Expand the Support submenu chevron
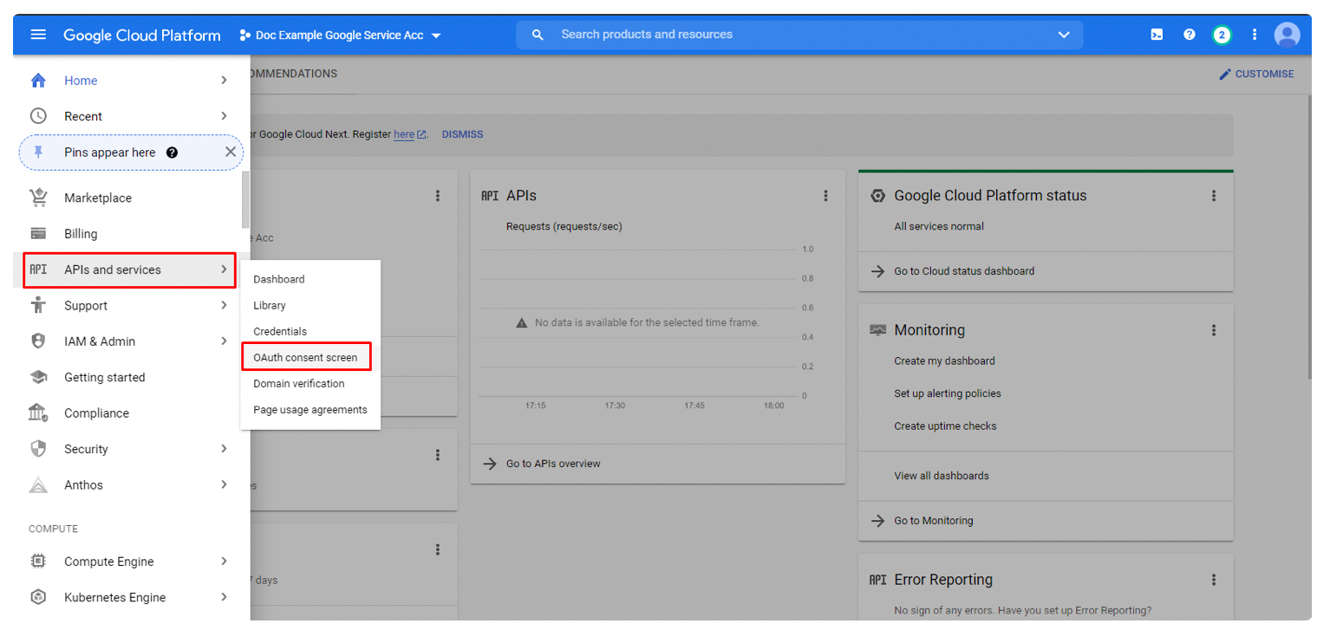Image resolution: width=1330 pixels, height=643 pixels. [x=224, y=305]
